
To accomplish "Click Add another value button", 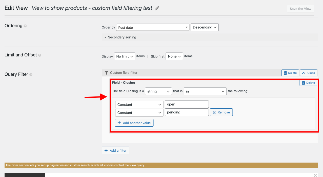I will (x=134, y=123).
